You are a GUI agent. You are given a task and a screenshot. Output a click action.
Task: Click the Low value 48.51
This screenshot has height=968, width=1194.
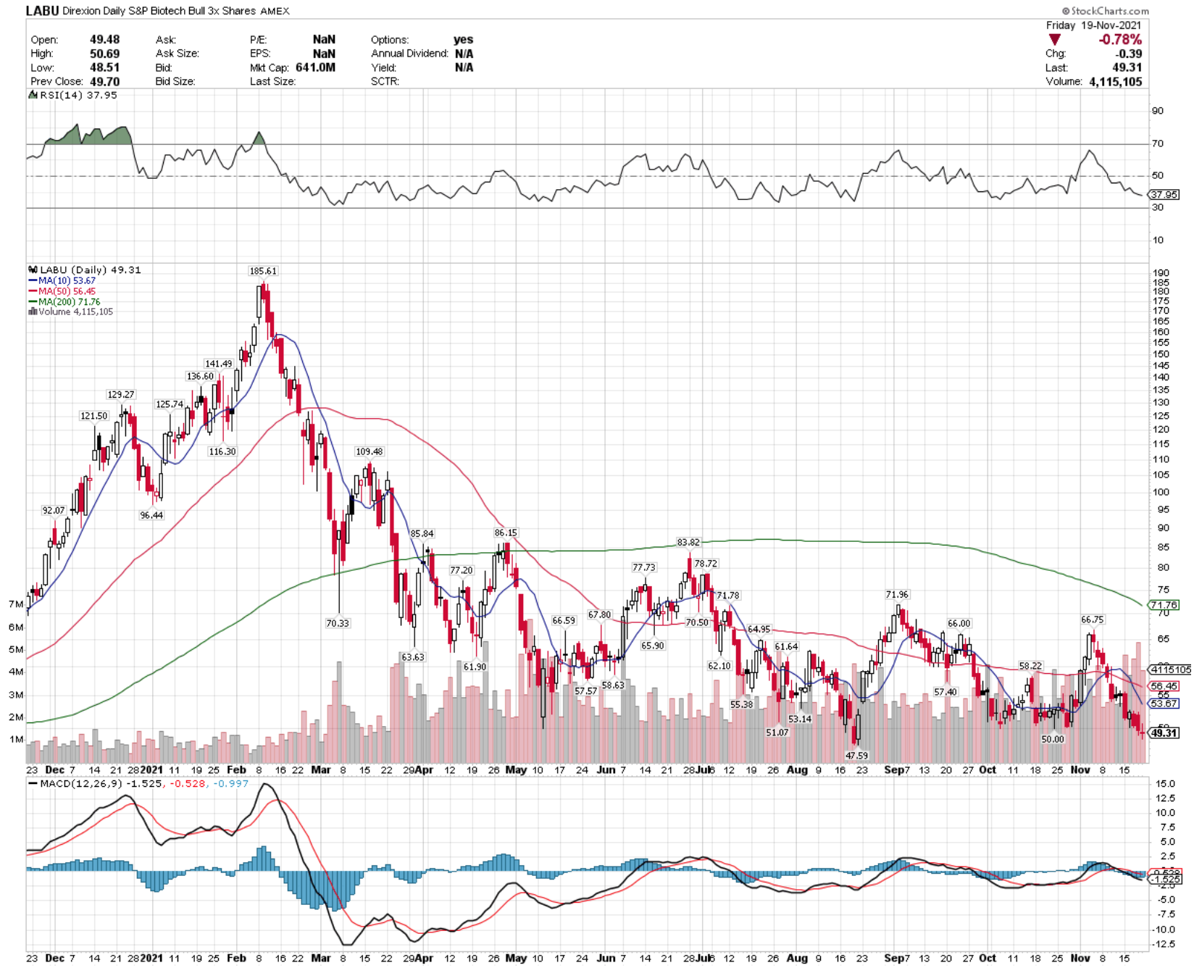click(x=105, y=67)
